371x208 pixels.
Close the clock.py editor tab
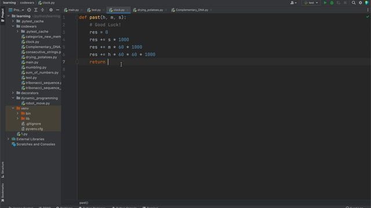tap(128, 10)
